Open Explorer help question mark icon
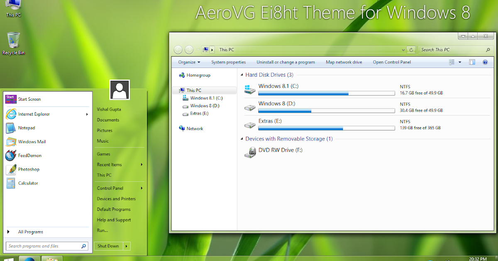This screenshot has width=498, height=261. pos(485,62)
